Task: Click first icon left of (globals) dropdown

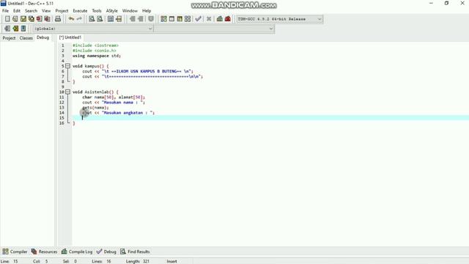Action: 7,29
